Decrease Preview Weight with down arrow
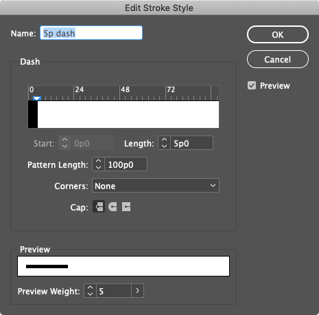 point(91,294)
